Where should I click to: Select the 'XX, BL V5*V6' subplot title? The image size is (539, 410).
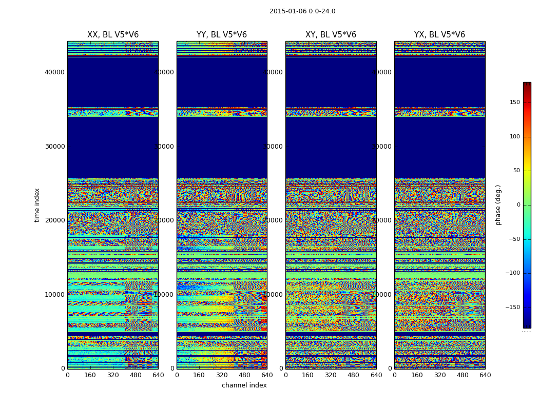tap(113, 35)
